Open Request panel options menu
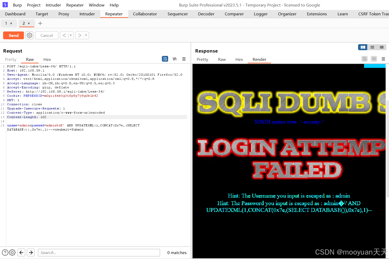This screenshot has height=259, width=389. tap(184, 59)
